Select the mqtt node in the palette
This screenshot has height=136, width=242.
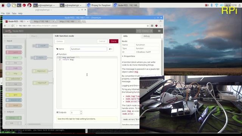(x=14, y=68)
